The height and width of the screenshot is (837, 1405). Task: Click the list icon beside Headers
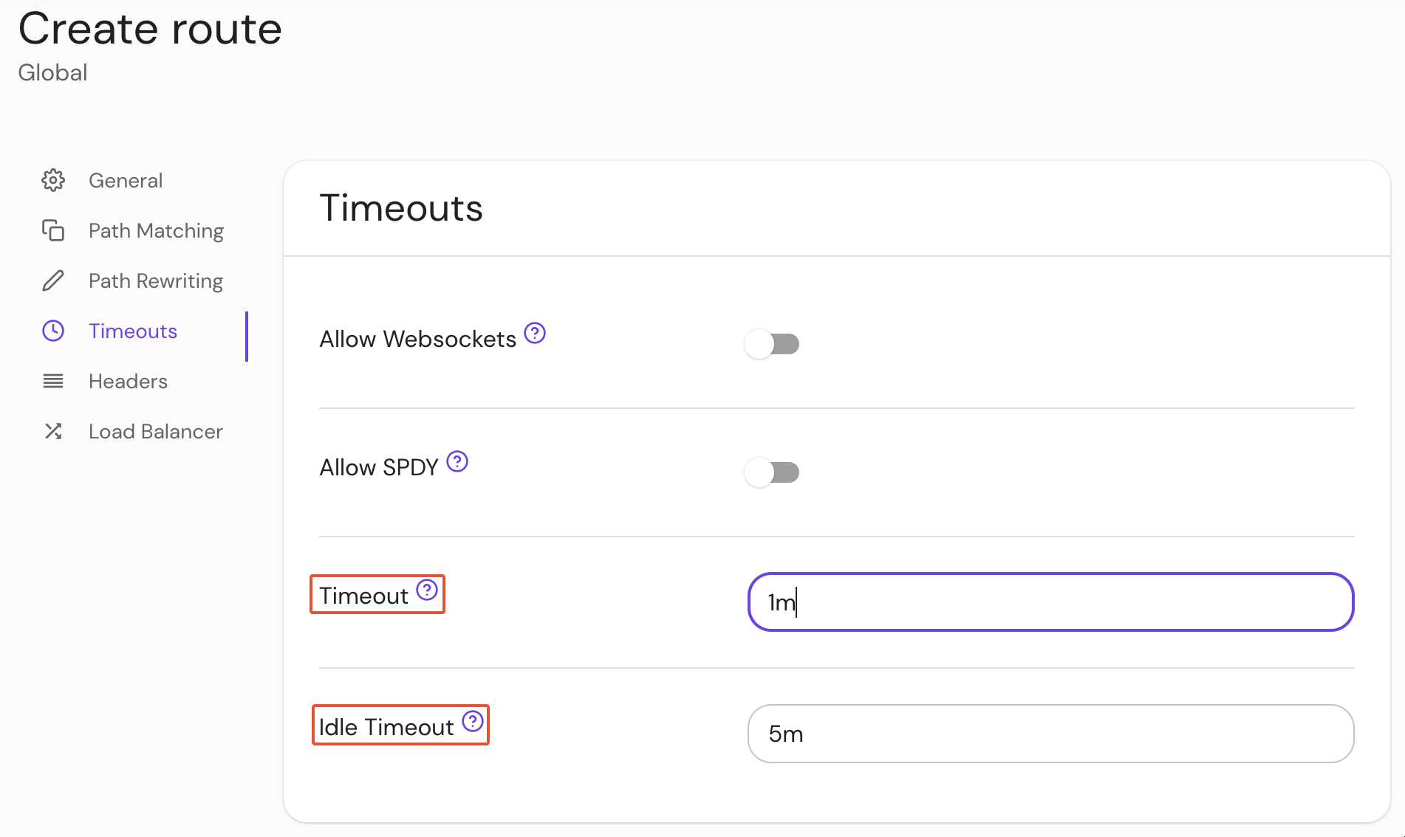52,381
